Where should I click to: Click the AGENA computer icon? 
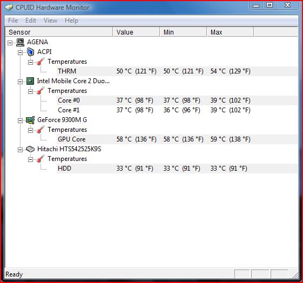point(20,42)
